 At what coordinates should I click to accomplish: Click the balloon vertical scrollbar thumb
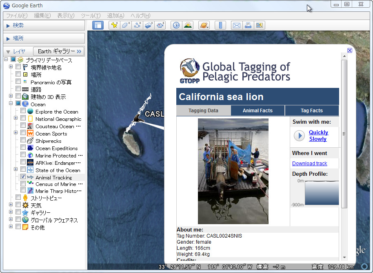tap(344, 134)
